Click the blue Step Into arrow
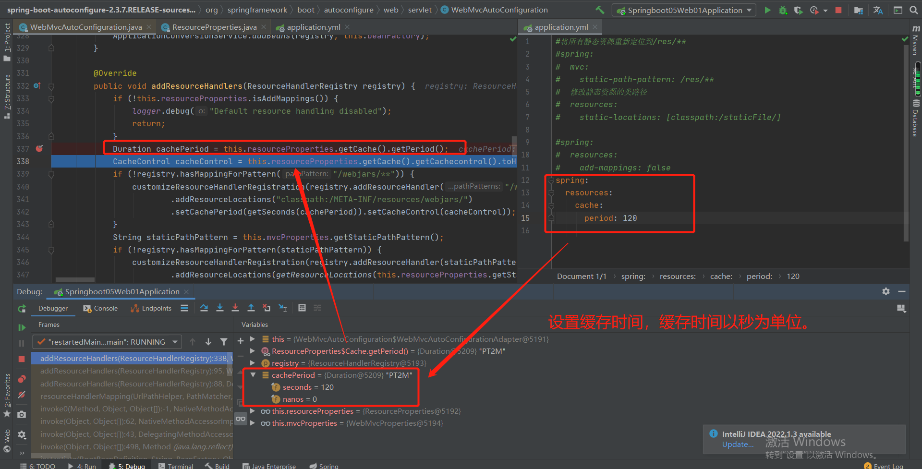922x469 pixels. [220, 308]
